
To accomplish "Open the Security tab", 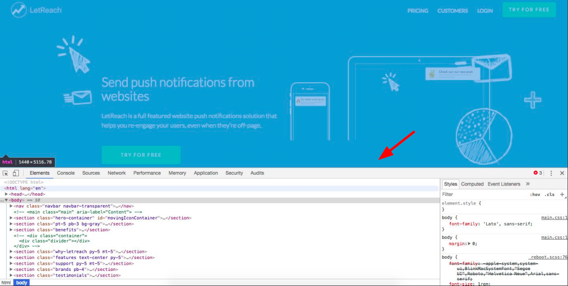I will [234, 173].
